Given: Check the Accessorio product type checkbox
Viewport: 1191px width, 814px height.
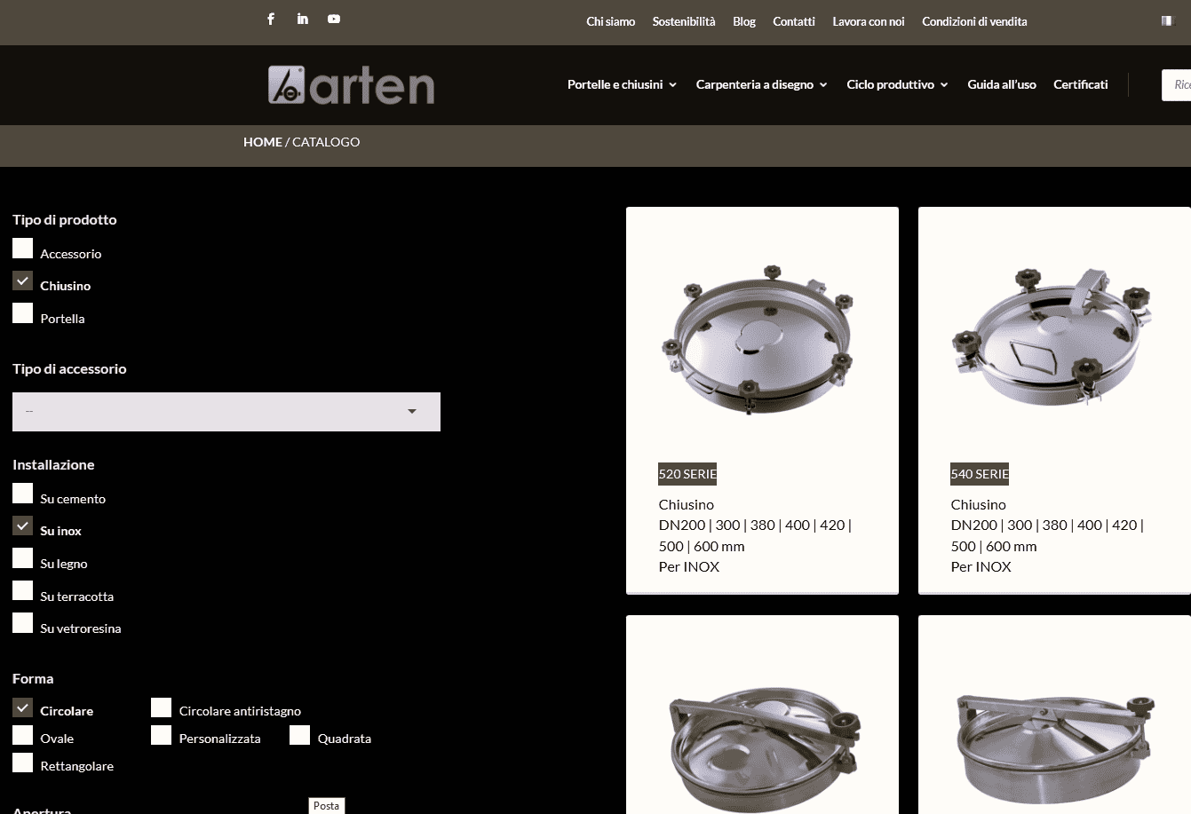Looking at the screenshot, I should [23, 249].
